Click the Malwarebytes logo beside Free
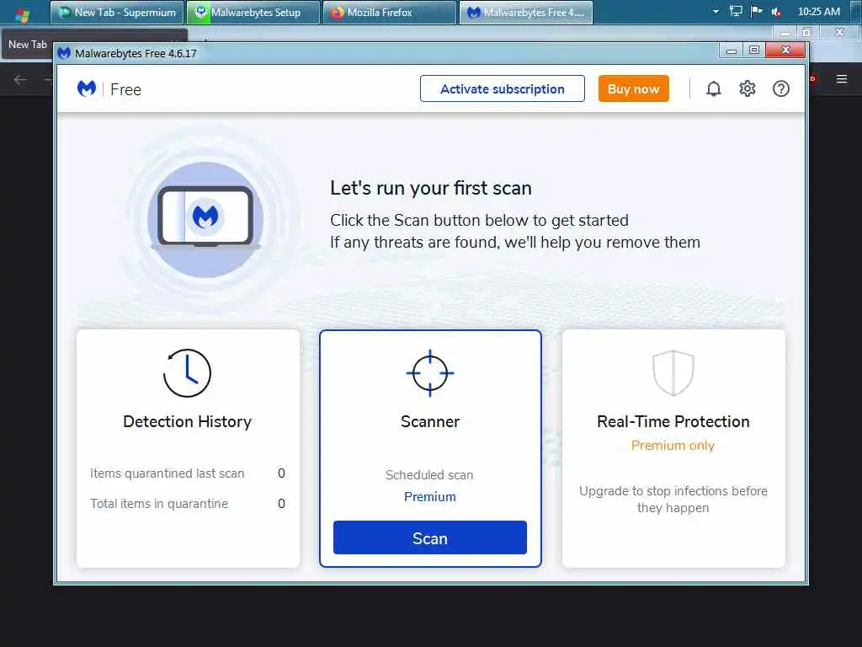Viewport: 862px width, 647px height. 87,88
